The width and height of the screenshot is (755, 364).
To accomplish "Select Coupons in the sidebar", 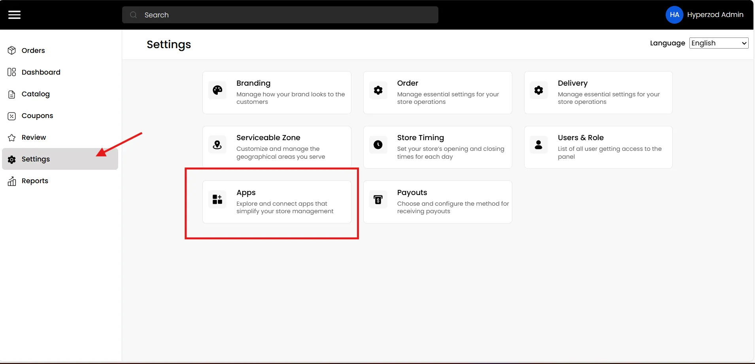I will tap(60, 116).
